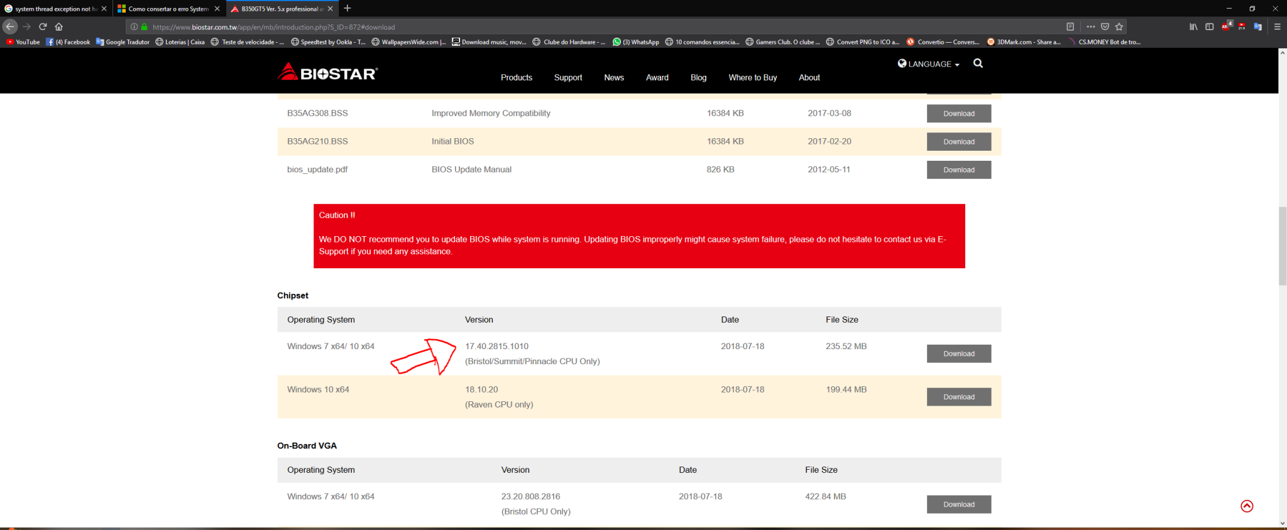
Task: Open the Adblock Plus extension
Action: coord(1226,26)
